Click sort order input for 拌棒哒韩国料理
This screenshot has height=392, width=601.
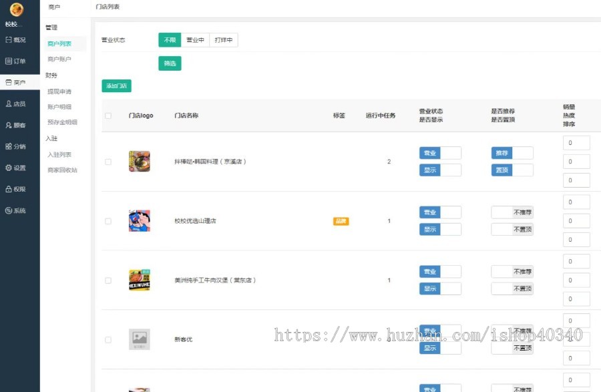[576, 180]
